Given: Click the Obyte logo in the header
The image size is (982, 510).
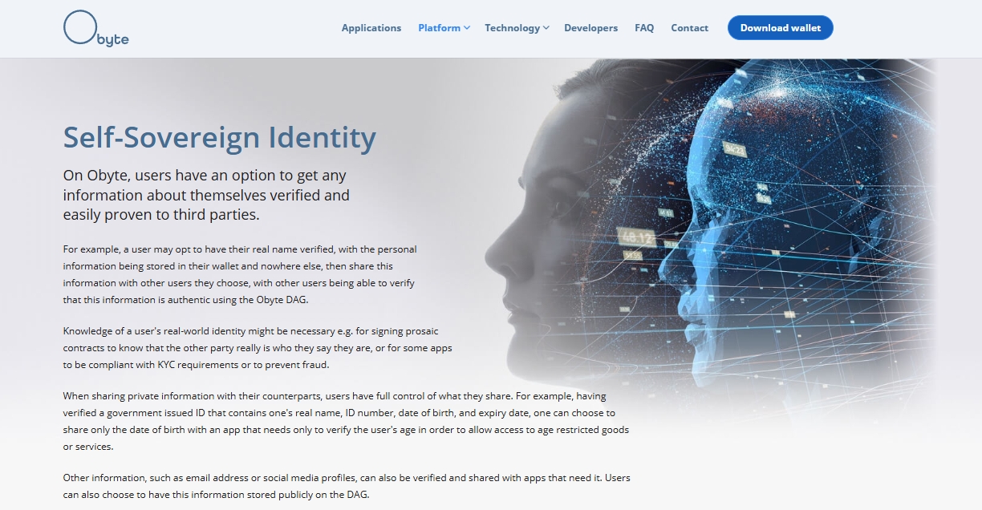Looking at the screenshot, I should coord(95,28).
